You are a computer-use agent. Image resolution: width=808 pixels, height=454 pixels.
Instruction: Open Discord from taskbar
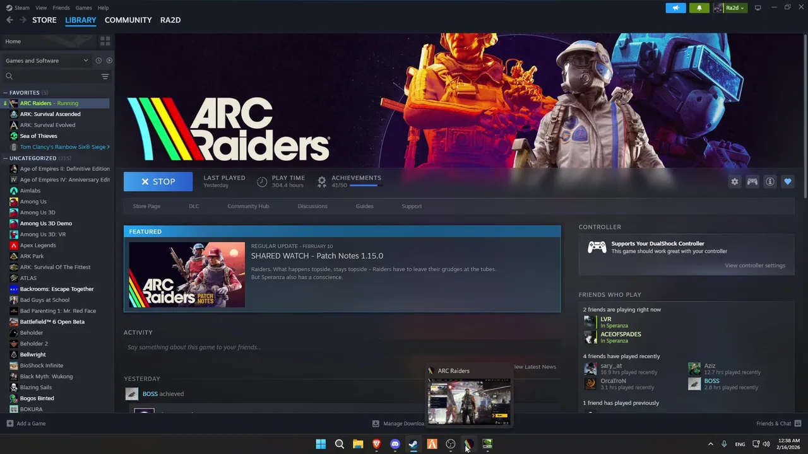click(x=395, y=444)
